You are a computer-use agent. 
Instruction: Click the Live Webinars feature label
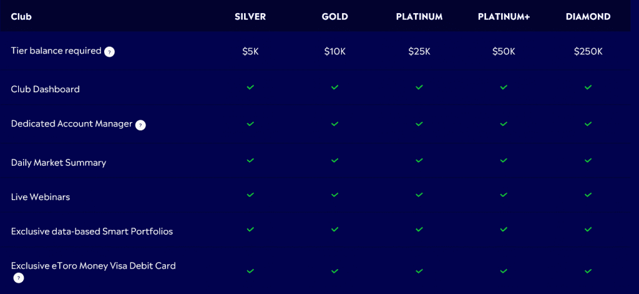tap(41, 197)
